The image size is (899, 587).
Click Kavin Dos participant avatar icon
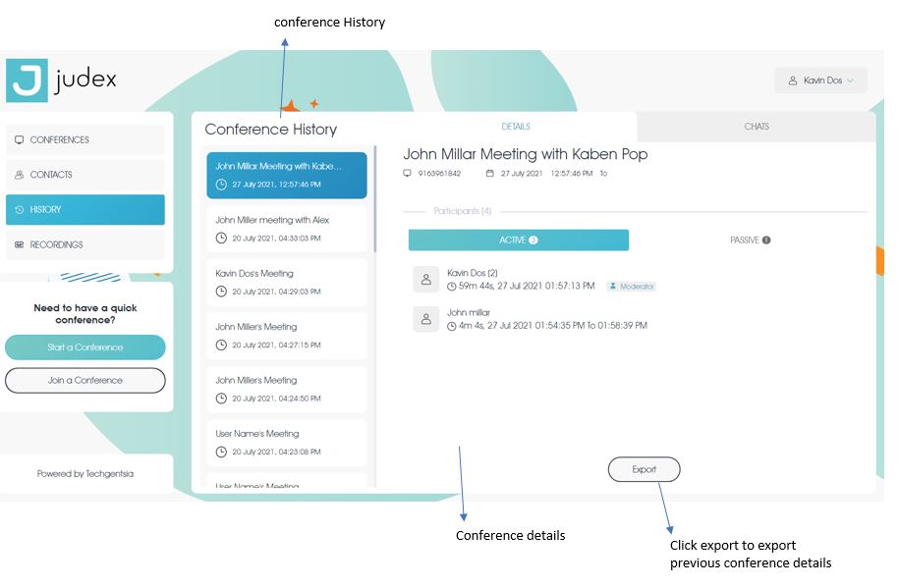pyautogui.click(x=425, y=279)
